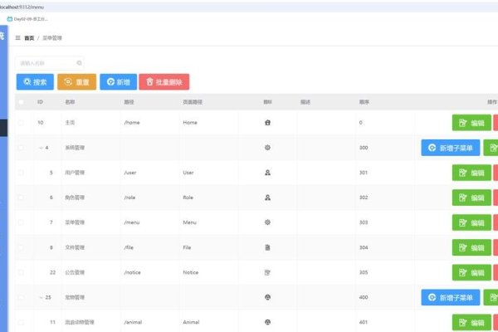Click the search icon in name input

80,63
